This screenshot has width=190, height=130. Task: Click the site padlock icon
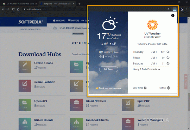click(x=24, y=9)
